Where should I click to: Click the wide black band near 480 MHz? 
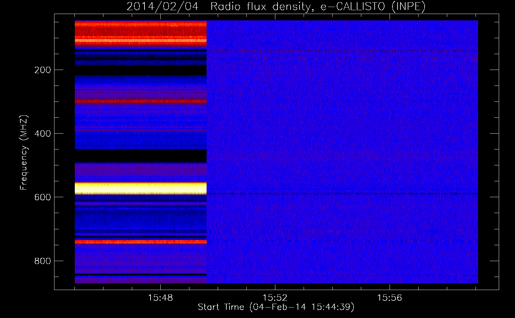coord(141,156)
